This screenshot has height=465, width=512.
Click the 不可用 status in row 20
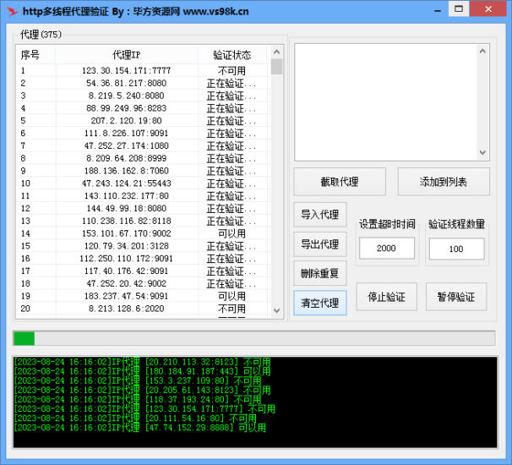pyautogui.click(x=231, y=309)
